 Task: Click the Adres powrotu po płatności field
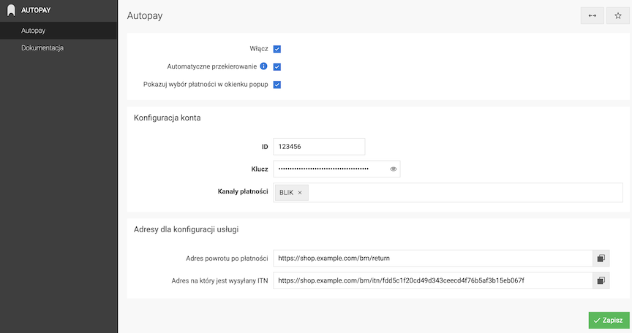click(x=432, y=259)
